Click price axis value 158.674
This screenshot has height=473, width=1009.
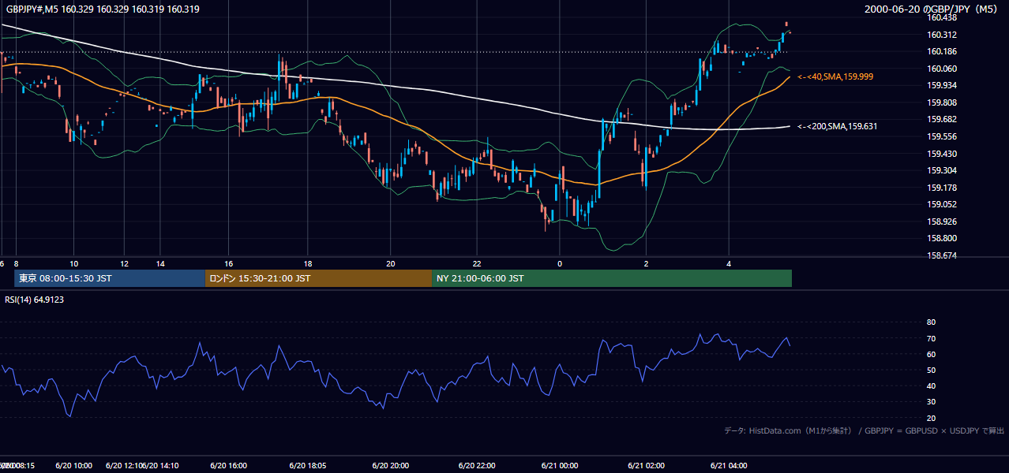pos(942,255)
